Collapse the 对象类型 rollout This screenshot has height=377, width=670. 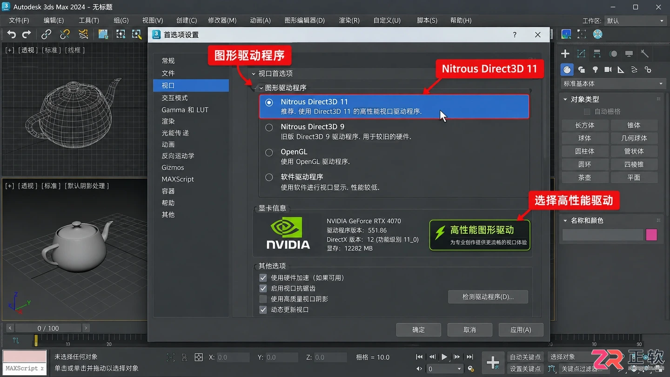[x=565, y=99]
